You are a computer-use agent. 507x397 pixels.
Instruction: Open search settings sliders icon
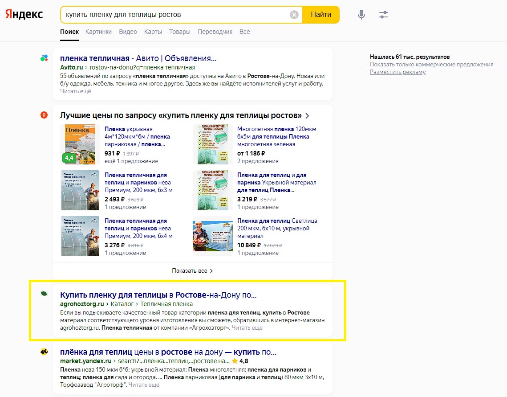point(384,15)
